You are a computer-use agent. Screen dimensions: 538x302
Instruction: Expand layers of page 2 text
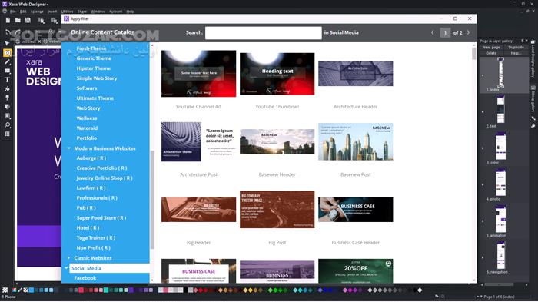pyautogui.click(x=483, y=111)
